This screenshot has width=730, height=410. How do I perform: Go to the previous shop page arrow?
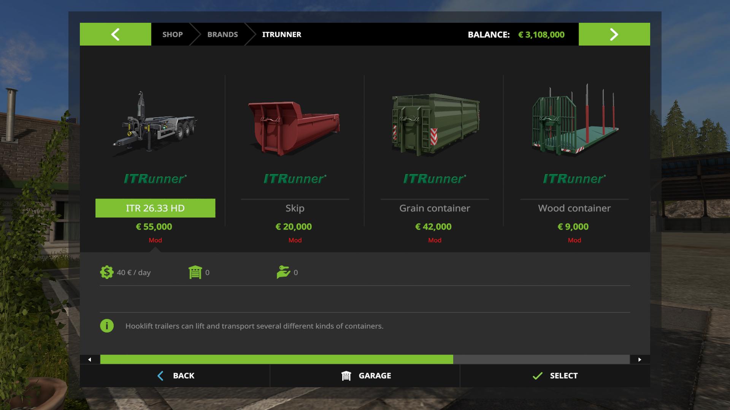(116, 34)
